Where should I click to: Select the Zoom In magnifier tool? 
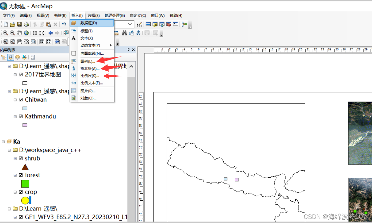pos(5,33)
